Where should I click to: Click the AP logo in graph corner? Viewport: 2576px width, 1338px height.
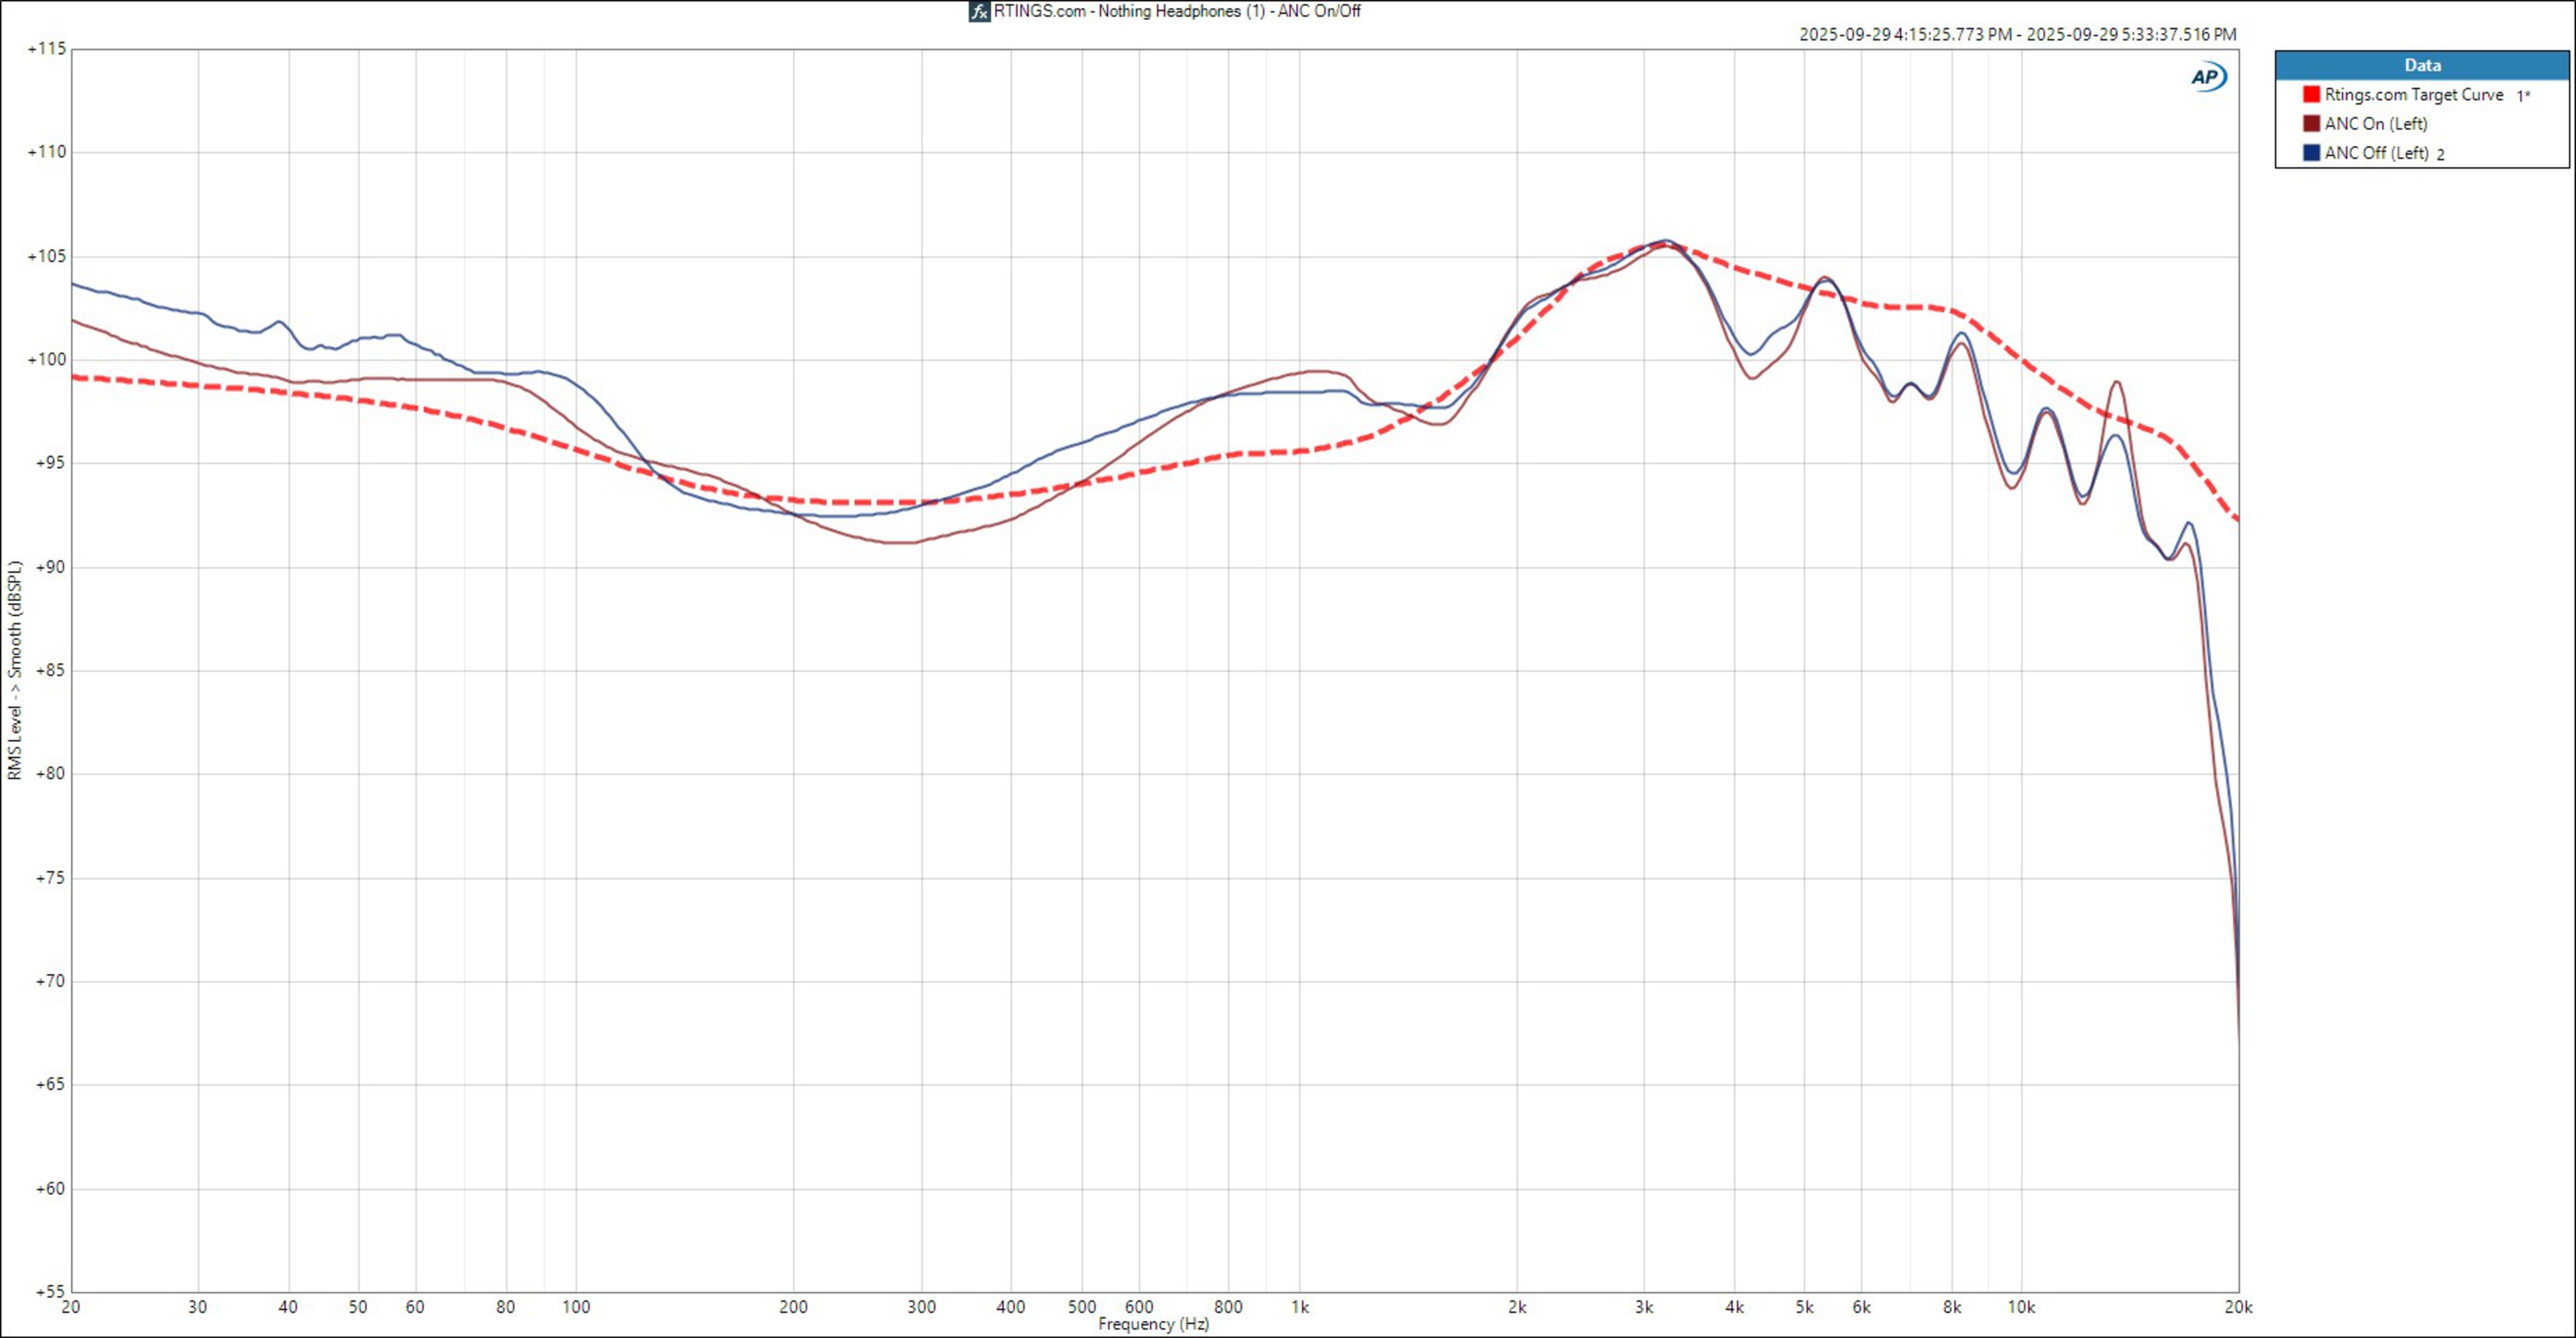(x=2208, y=77)
